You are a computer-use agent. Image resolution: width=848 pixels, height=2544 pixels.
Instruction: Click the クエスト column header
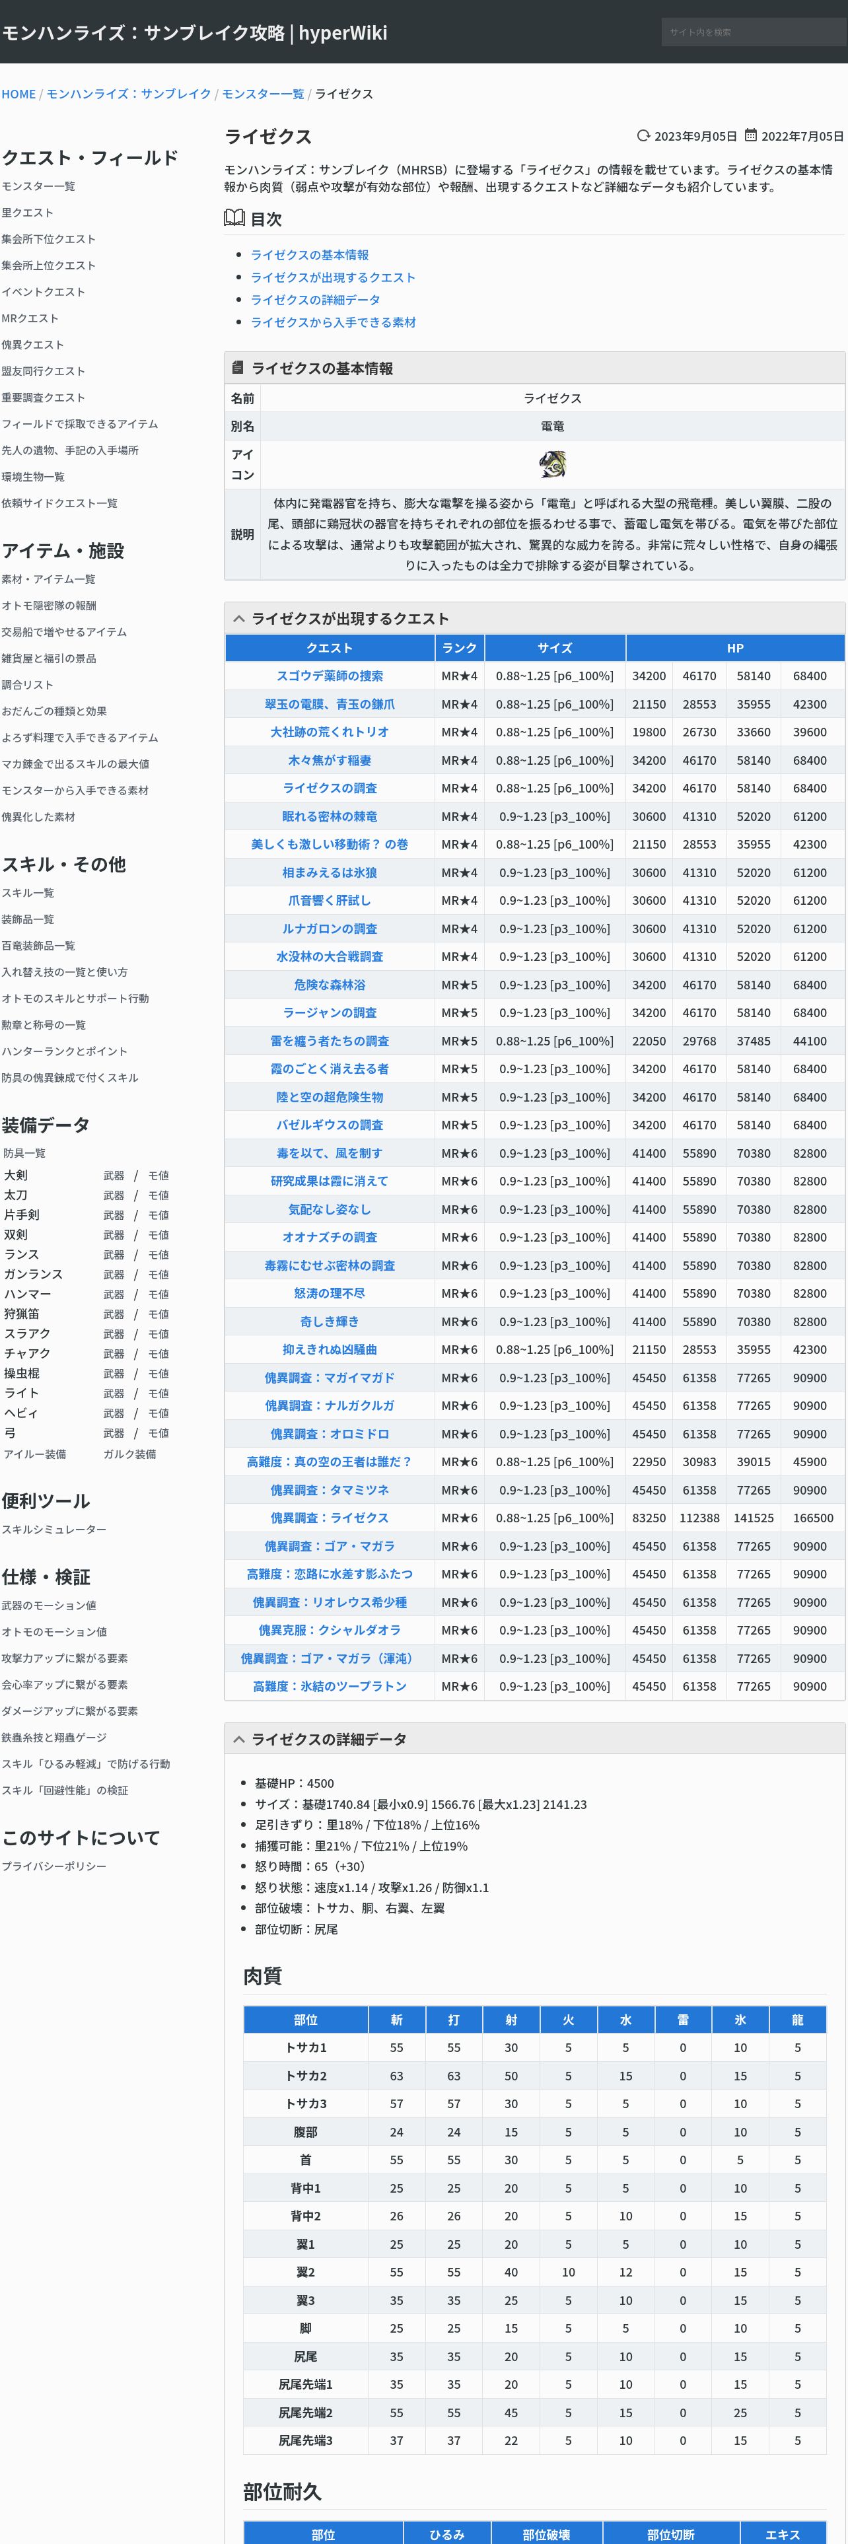click(330, 648)
